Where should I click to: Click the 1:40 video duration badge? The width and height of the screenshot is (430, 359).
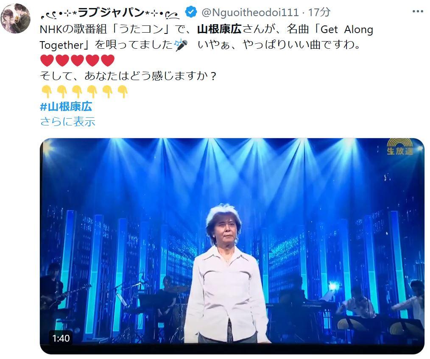61,338
